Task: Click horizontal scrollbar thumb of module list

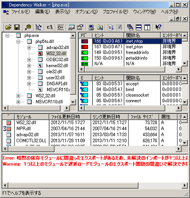Action: tap(31, 149)
